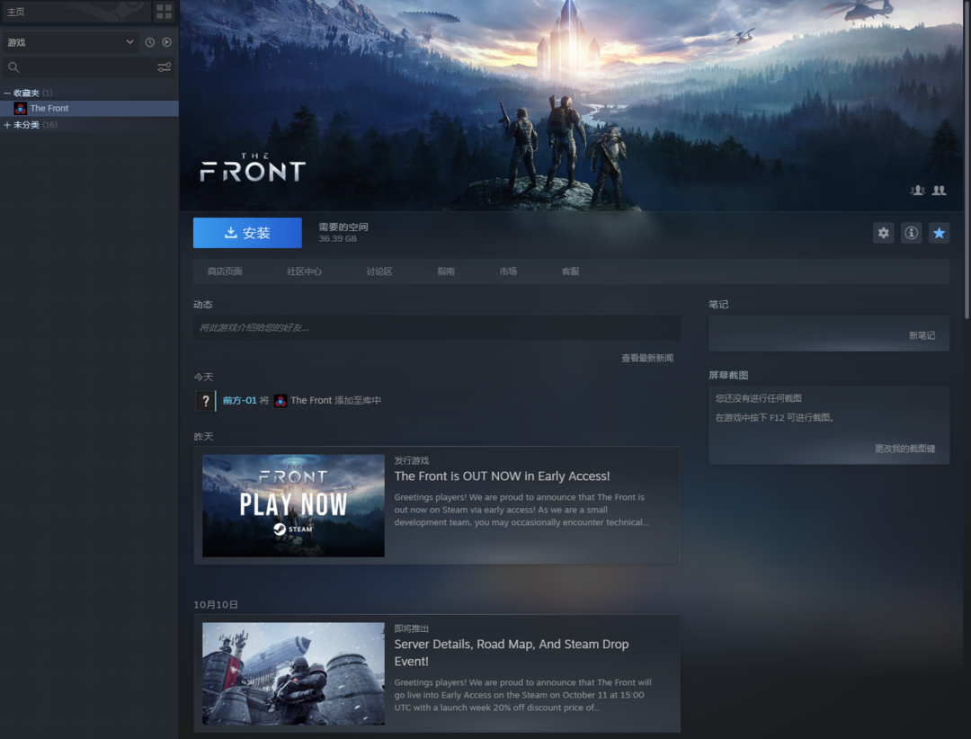Collapse the 收藏夹 category
This screenshot has width=971, height=739.
point(7,93)
